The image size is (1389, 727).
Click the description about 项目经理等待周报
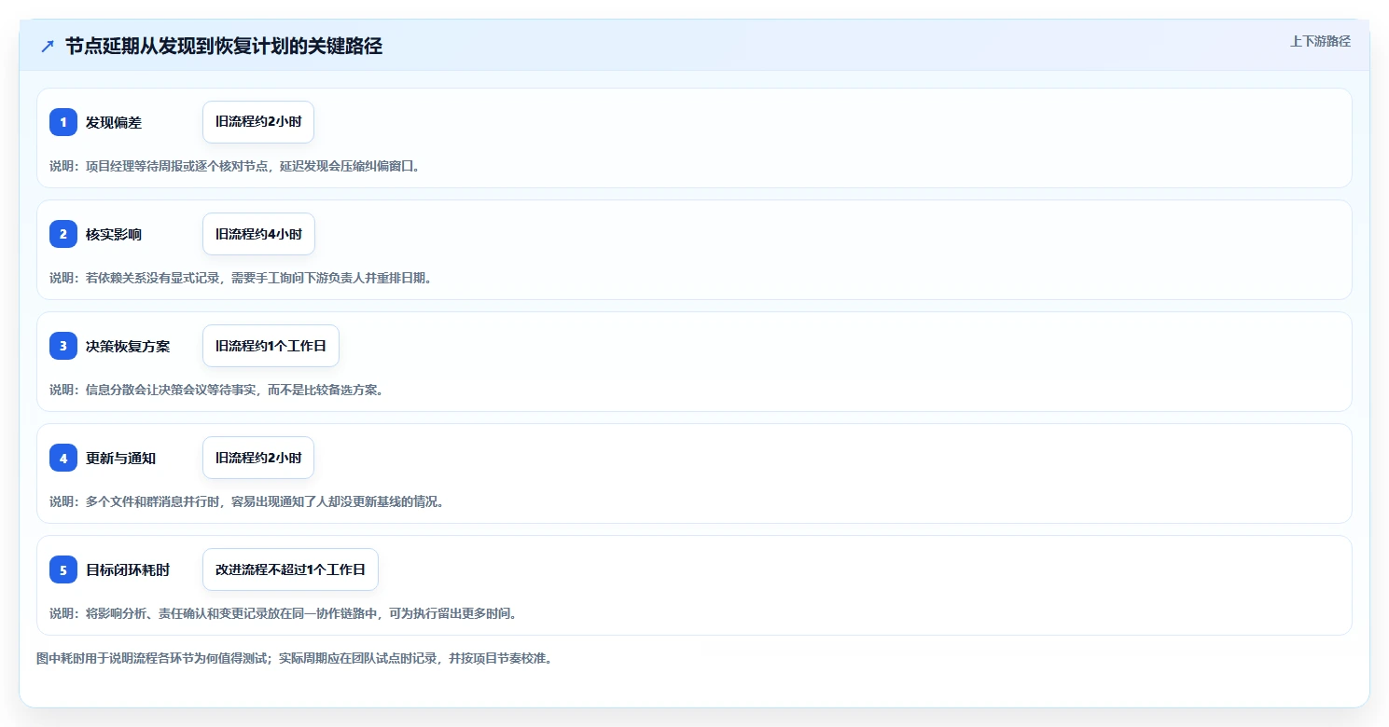(235, 166)
